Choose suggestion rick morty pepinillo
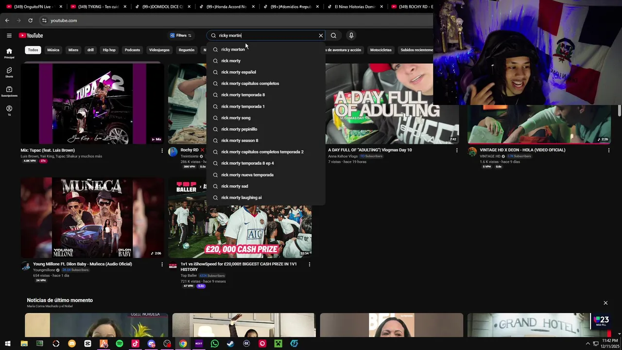Screen dimensions: 622x350 [x=266, y=129]
